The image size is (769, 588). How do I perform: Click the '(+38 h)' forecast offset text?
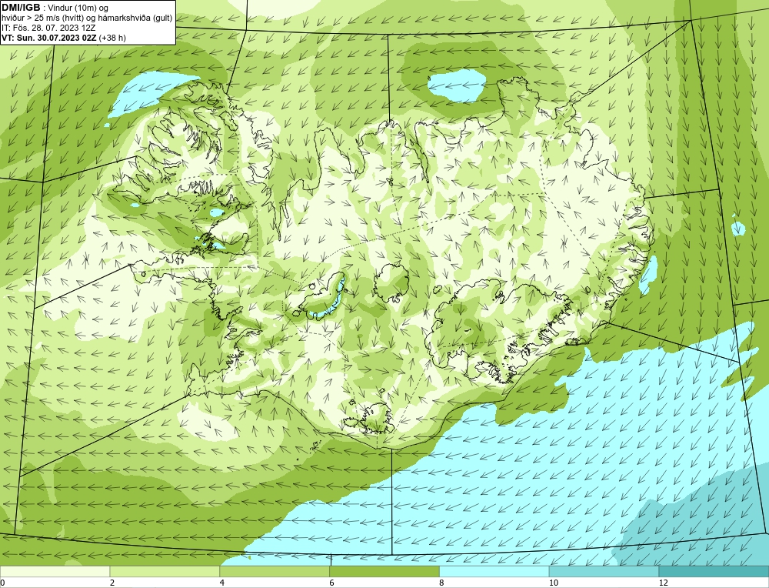click(112, 38)
